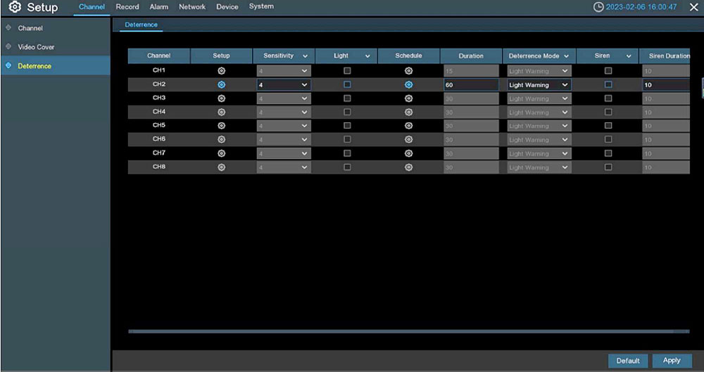Screen dimensions: 704x372
Task: Open CH4 schedule gear icon
Action: (x=408, y=113)
